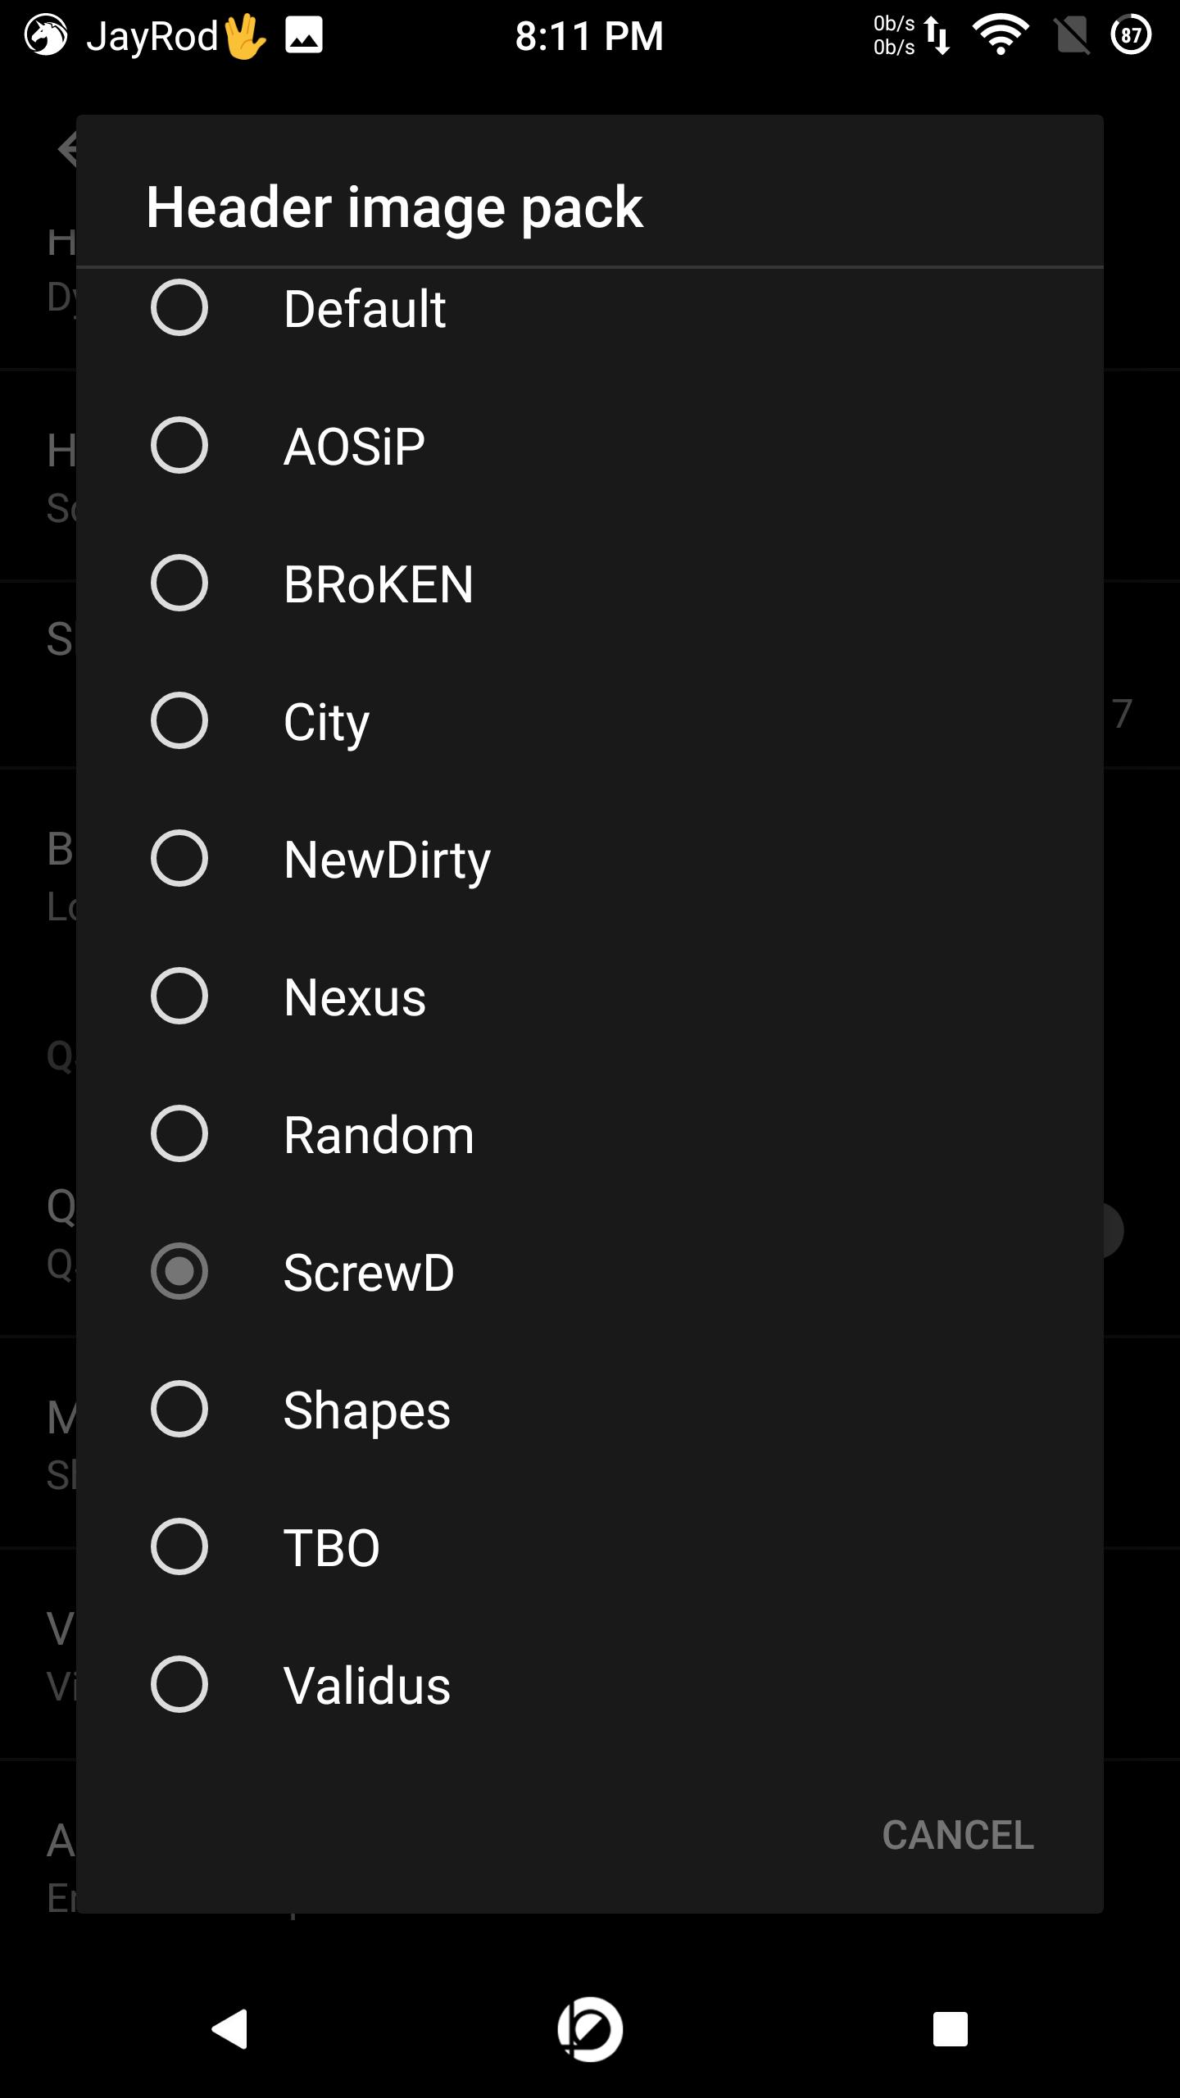The image size is (1180, 2098).
Task: Tap the unicorn logo in status bar
Action: [x=46, y=35]
